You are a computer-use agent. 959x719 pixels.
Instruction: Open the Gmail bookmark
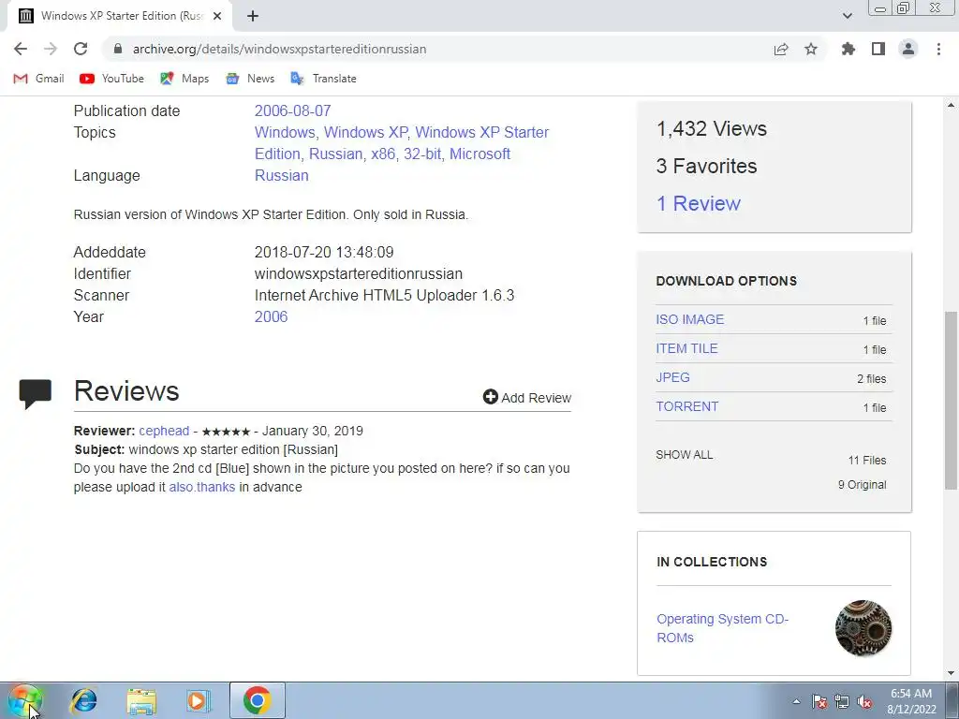[38, 79]
